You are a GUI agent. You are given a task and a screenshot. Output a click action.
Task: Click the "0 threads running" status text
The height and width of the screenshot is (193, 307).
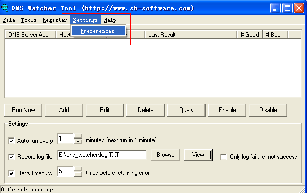tap(27, 189)
